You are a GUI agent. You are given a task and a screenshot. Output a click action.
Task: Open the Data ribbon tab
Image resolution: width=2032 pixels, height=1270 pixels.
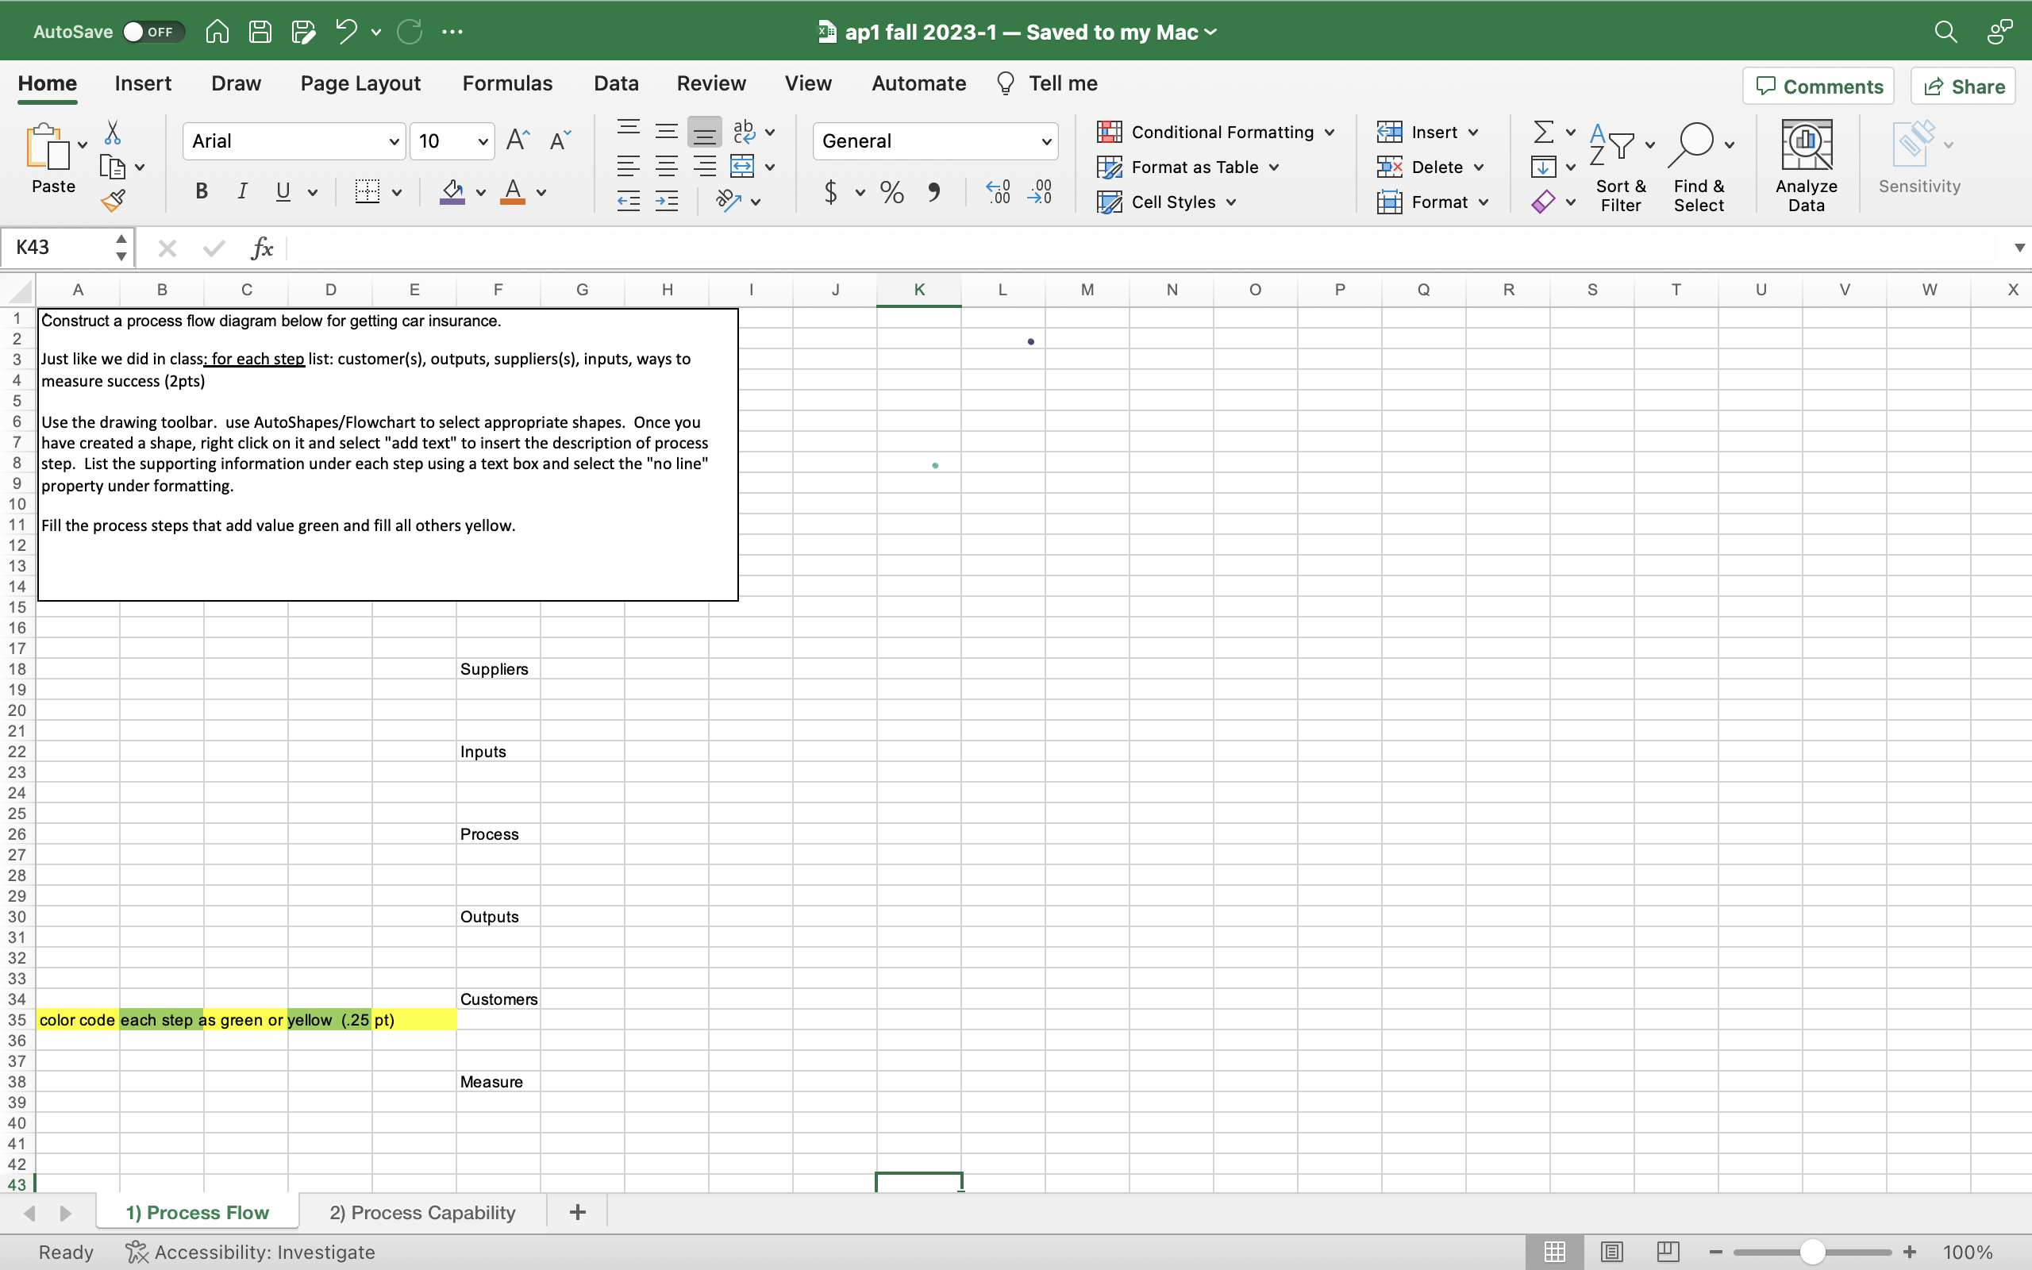click(615, 83)
